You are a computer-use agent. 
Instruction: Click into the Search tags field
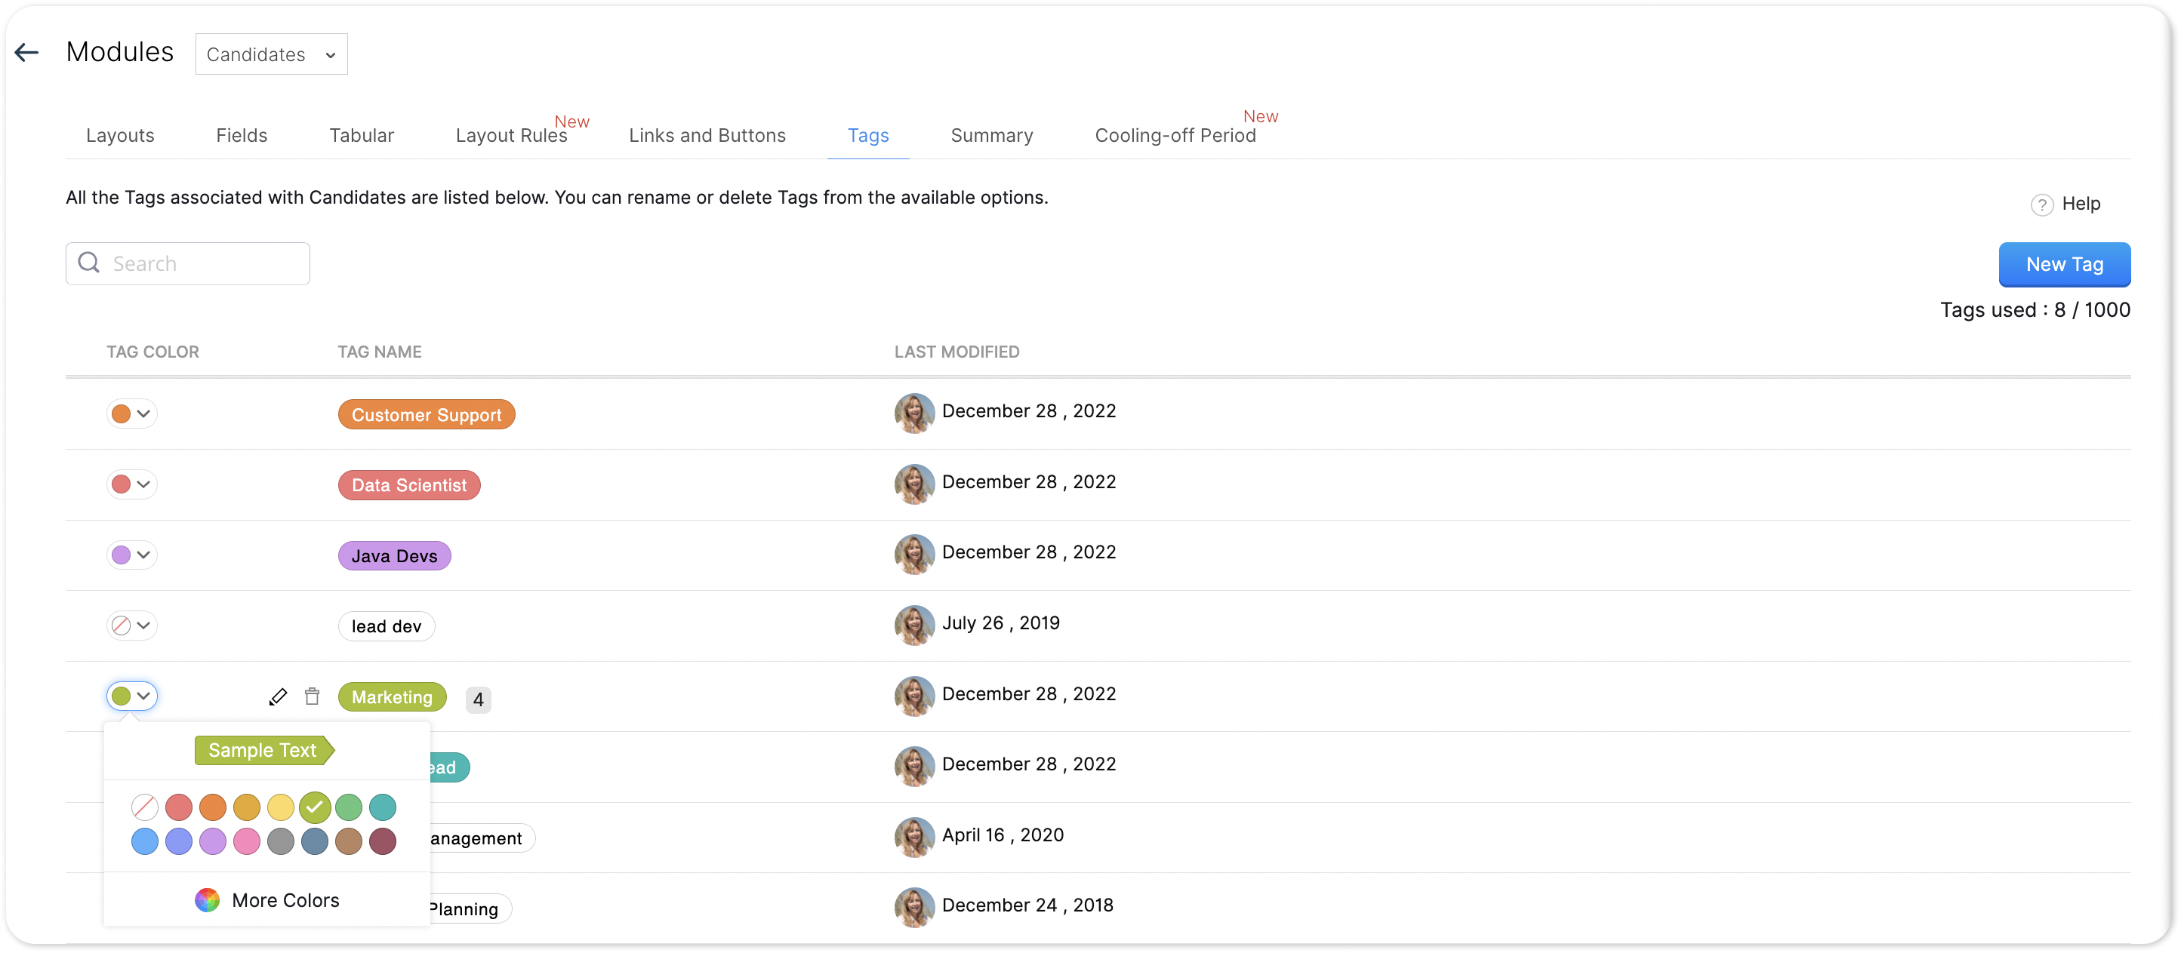click(203, 264)
